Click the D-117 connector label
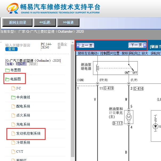This screenshot has height=161, width=161. [x=118, y=123]
